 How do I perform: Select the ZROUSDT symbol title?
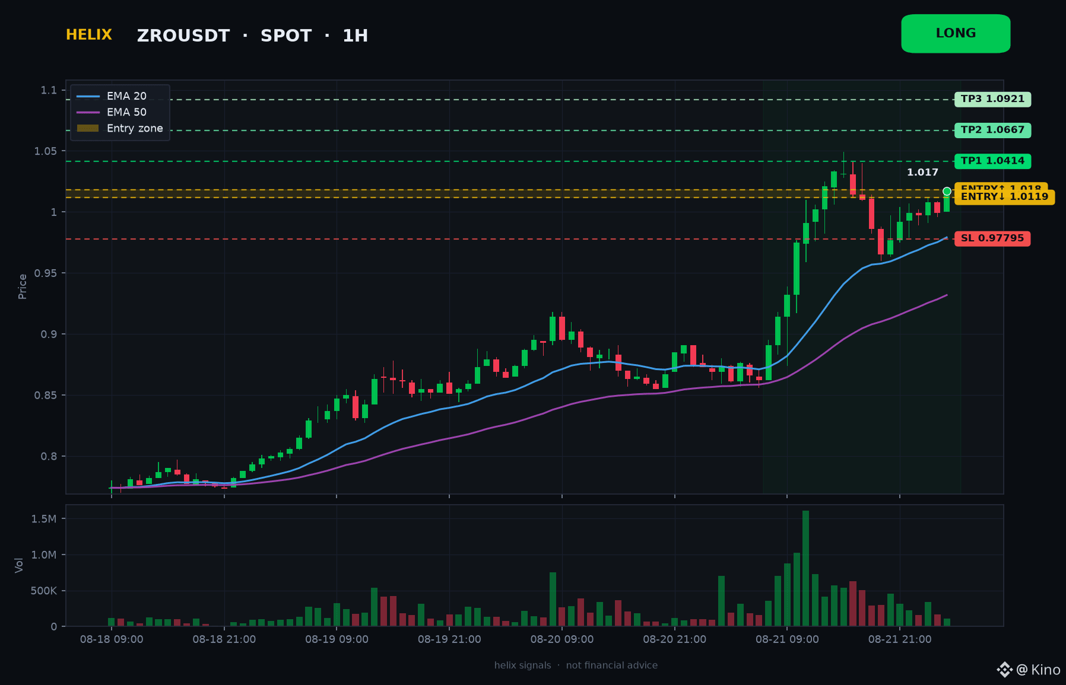click(x=183, y=36)
